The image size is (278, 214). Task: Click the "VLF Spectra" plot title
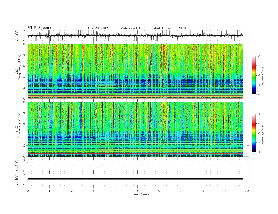[x=40, y=28]
